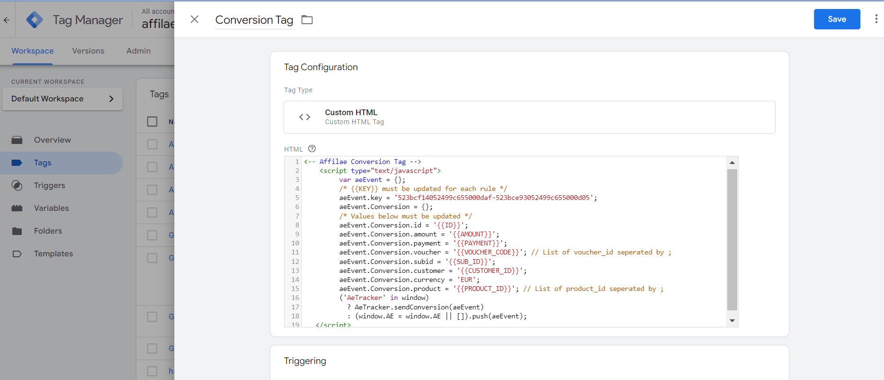Edit the Conversion Tag name field
Image resolution: width=884 pixels, height=380 pixels.
coord(254,20)
